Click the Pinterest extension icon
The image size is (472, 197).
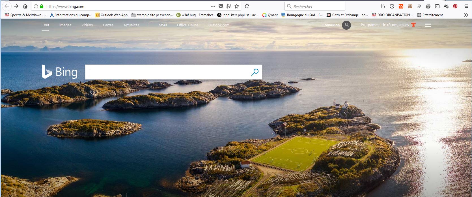pyautogui.click(x=455, y=6)
